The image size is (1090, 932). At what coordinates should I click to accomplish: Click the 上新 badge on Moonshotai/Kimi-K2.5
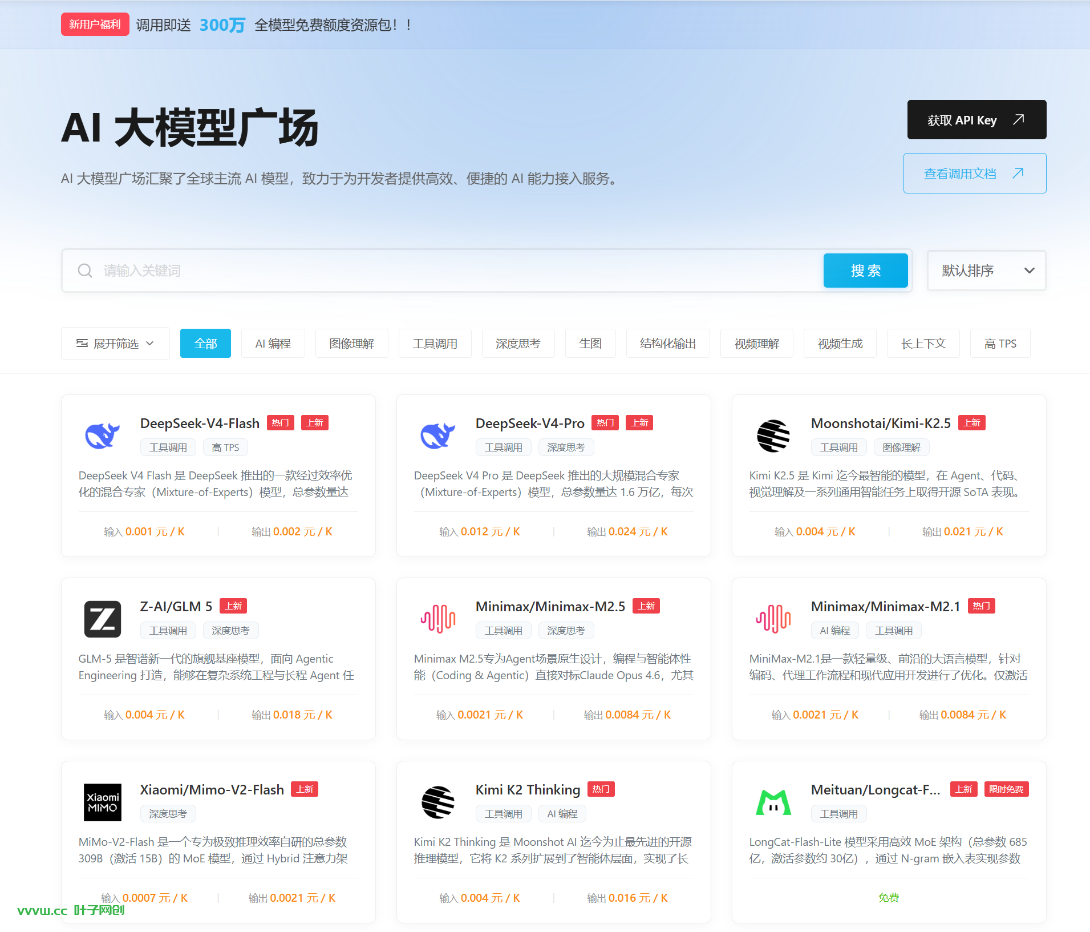pyautogui.click(x=972, y=423)
